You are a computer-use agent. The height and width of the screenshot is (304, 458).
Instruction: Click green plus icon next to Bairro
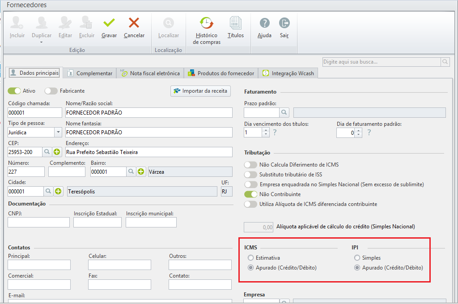141,171
